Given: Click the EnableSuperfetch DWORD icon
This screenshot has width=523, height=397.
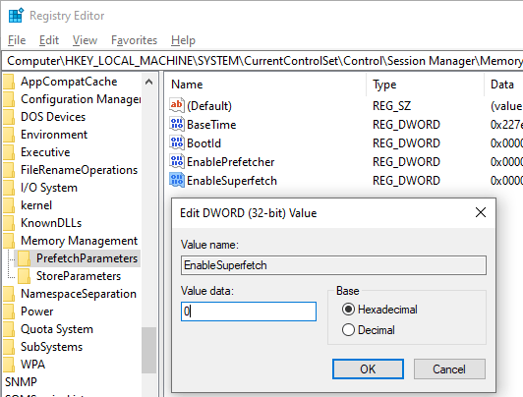Looking at the screenshot, I should (176, 181).
